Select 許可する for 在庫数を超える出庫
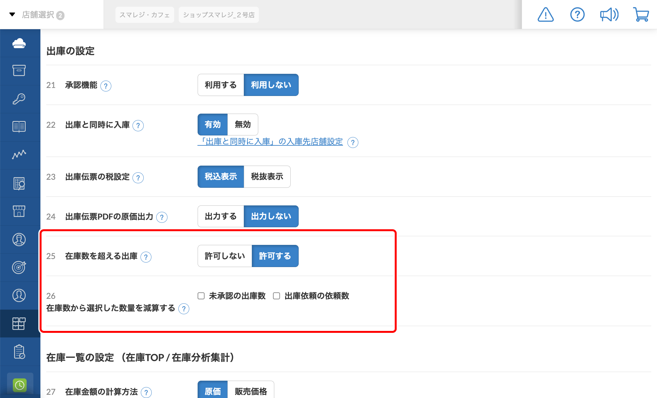This screenshot has height=398, width=657. [275, 256]
